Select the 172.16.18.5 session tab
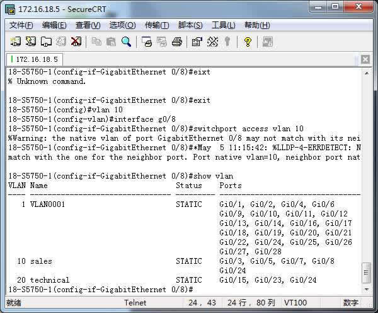This screenshot has width=378, height=313. pyautogui.click(x=35, y=59)
